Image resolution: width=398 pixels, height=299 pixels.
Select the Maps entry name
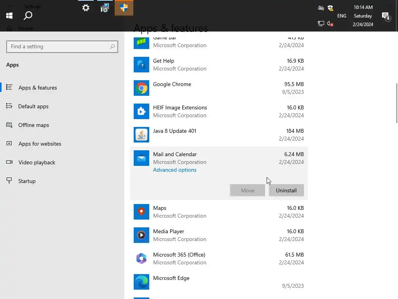[x=160, y=208]
